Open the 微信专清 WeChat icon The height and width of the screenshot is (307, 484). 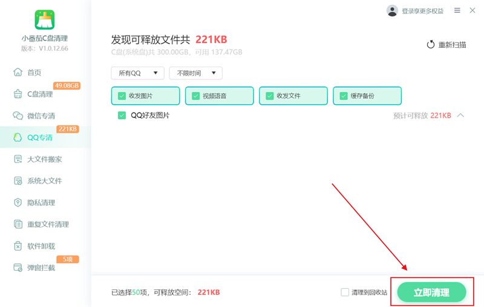coord(18,116)
